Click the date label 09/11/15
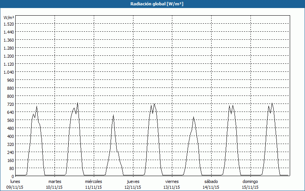This screenshot has height=191, width=305. coord(15,187)
